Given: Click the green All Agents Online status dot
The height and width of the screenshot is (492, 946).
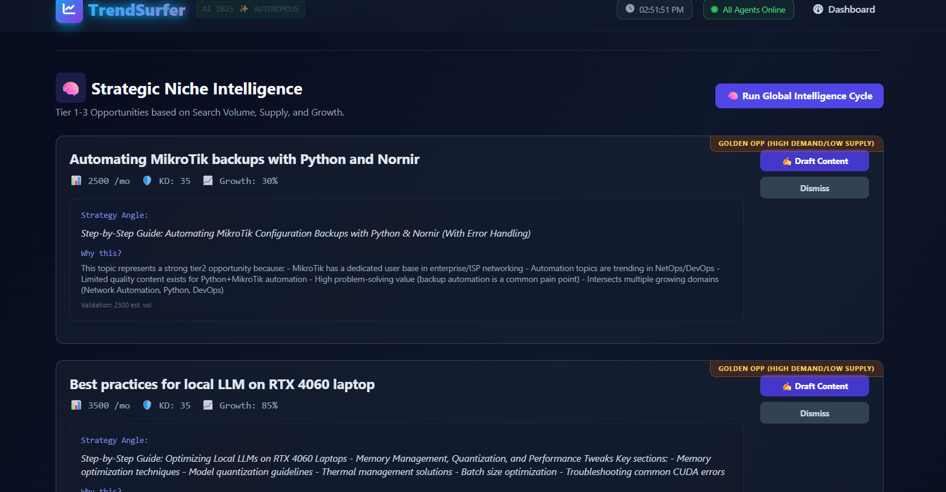Looking at the screenshot, I should pyautogui.click(x=714, y=10).
